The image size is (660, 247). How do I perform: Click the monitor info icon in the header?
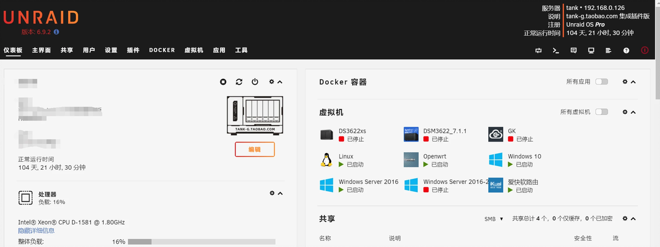[591, 50]
